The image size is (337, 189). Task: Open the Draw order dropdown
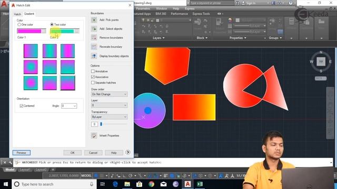coord(109,94)
